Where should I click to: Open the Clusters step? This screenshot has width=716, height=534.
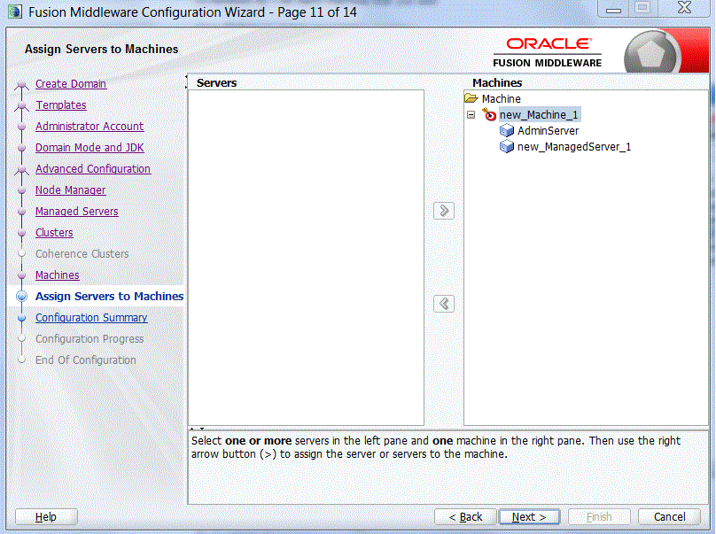54,233
